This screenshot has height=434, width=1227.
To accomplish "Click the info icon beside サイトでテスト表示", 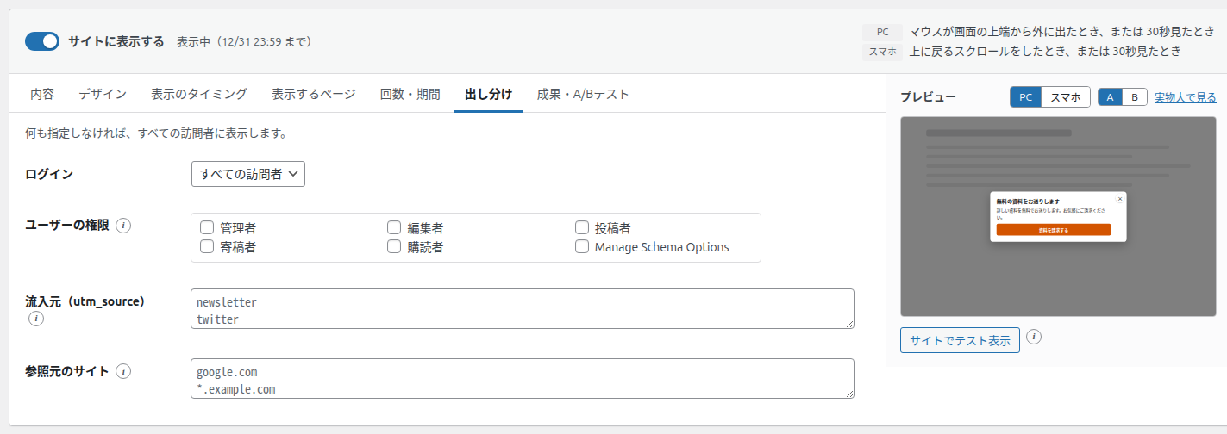I will coord(1035,337).
